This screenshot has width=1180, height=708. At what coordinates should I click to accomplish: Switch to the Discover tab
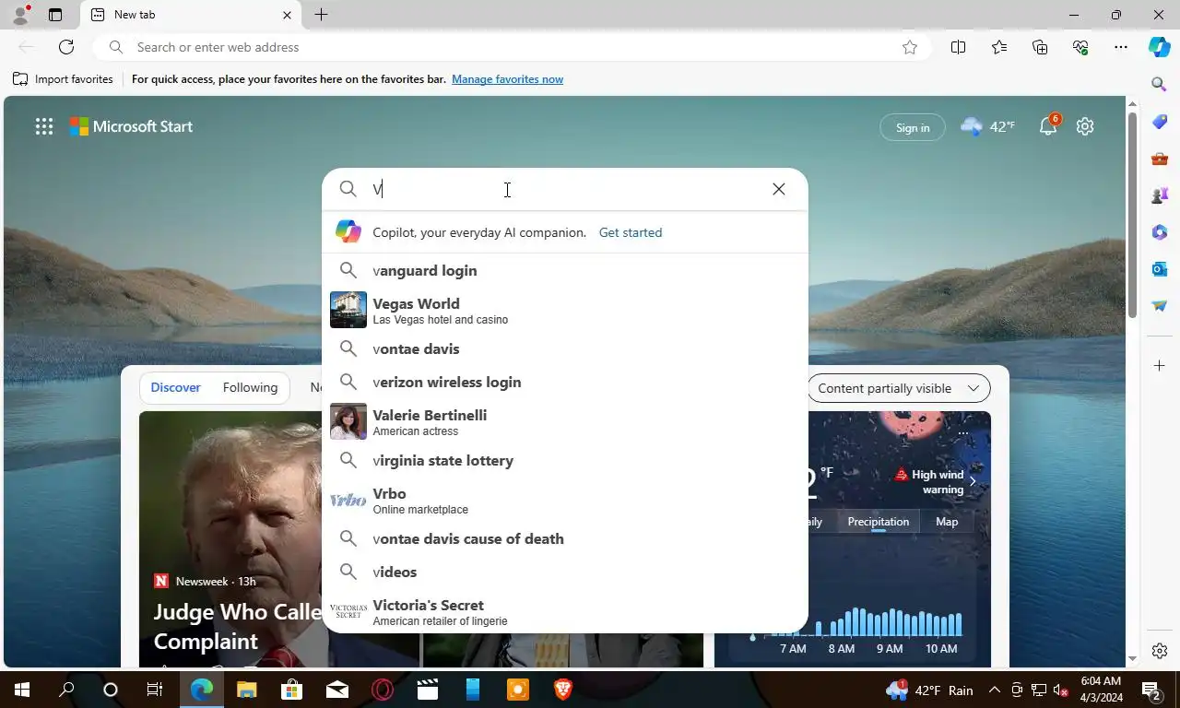[175, 387]
